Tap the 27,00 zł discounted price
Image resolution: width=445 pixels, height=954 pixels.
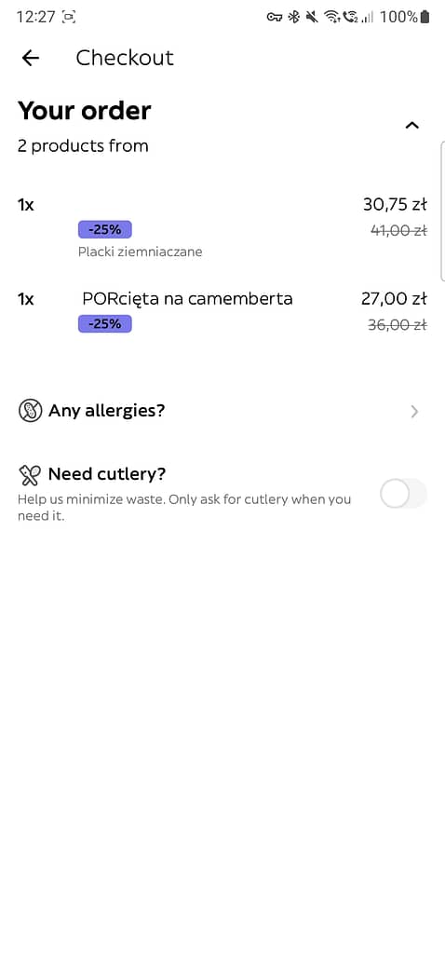pyautogui.click(x=394, y=299)
